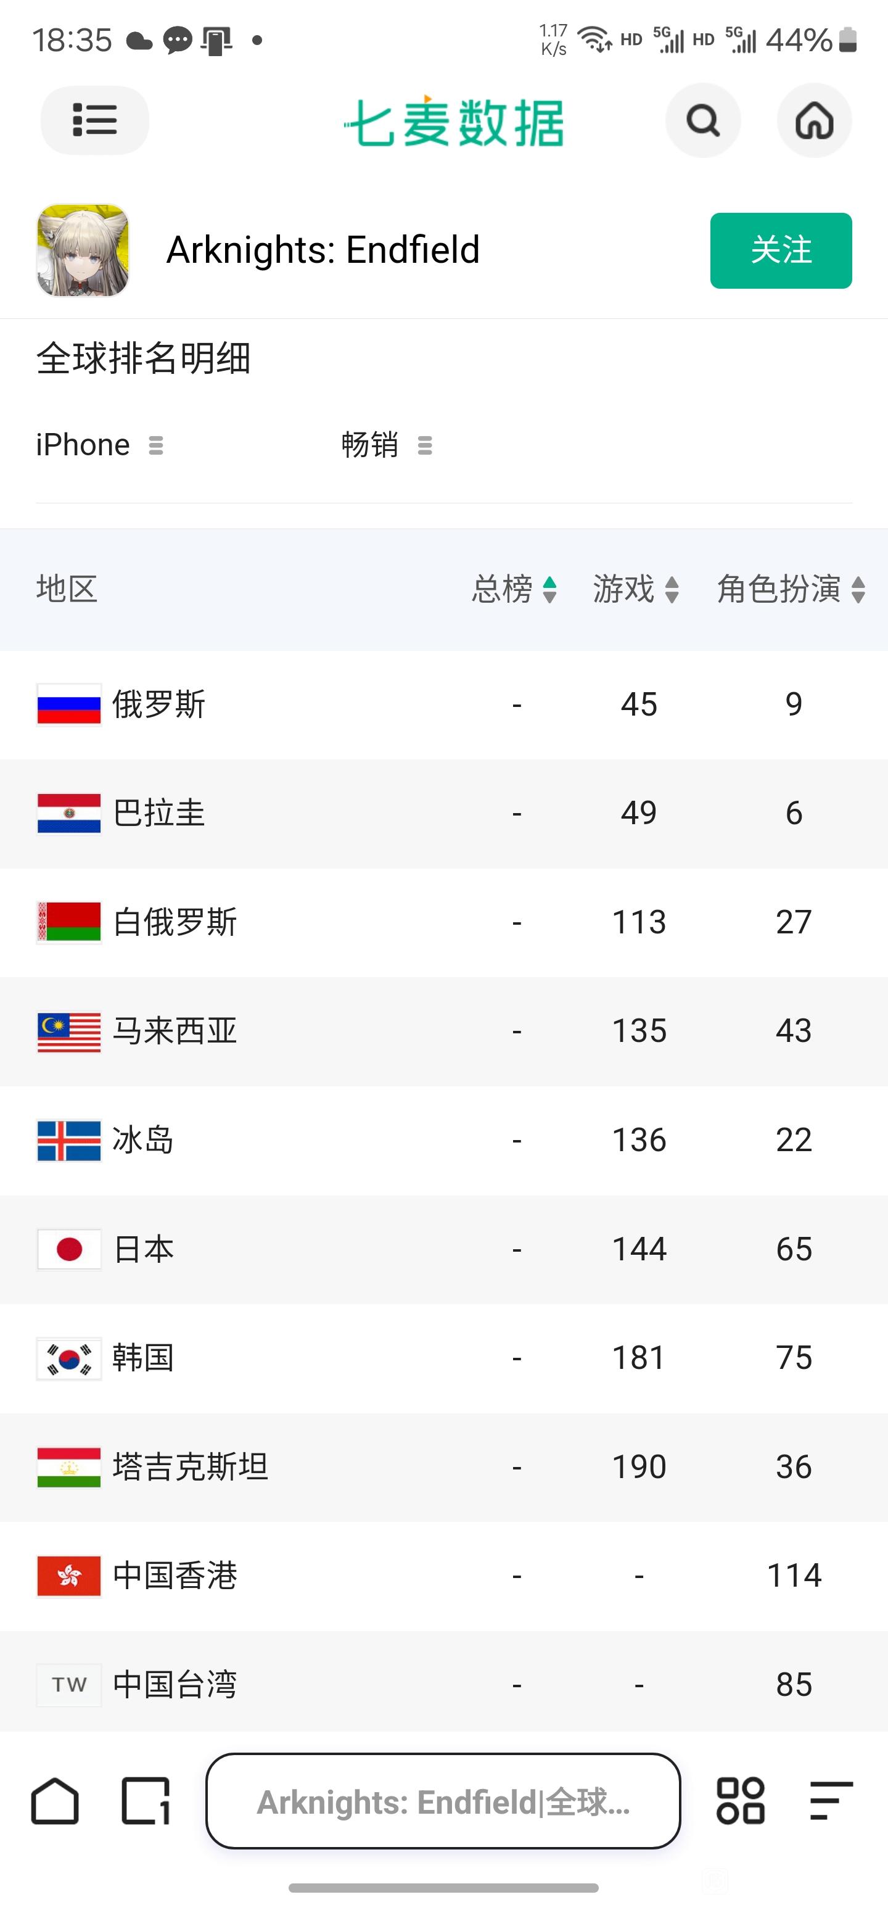This screenshot has height=1905, width=888.
Task: Expand the 畅销 chart type dropdown
Action: [387, 445]
